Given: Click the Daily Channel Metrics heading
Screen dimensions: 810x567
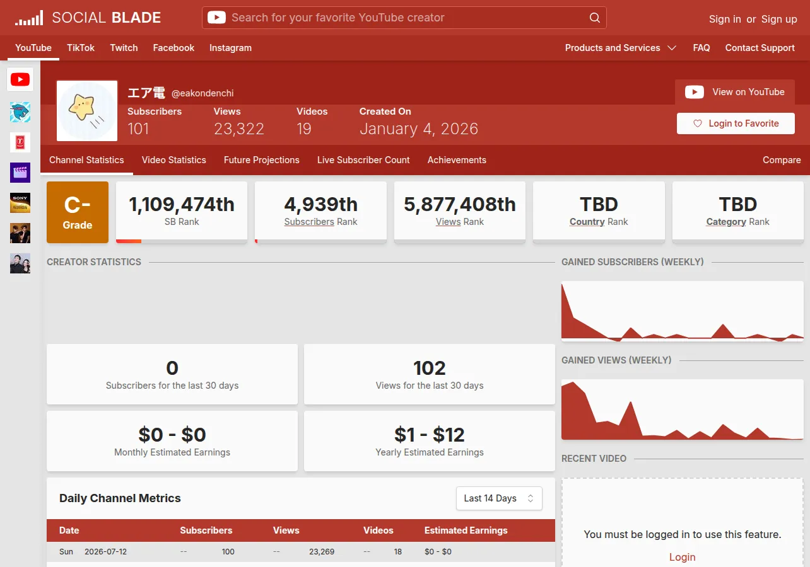Looking at the screenshot, I should point(120,498).
